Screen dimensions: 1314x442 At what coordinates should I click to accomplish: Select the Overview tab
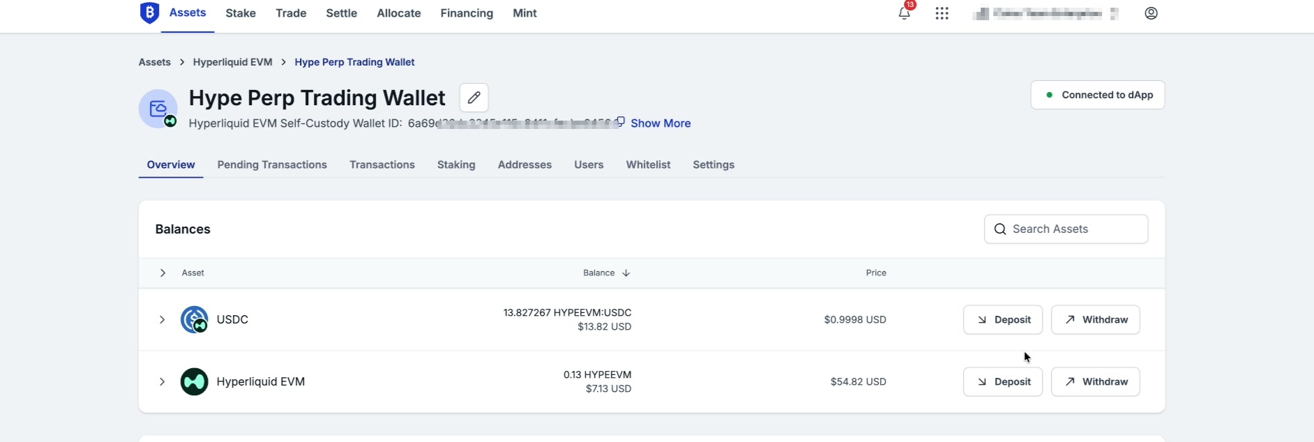coord(171,165)
